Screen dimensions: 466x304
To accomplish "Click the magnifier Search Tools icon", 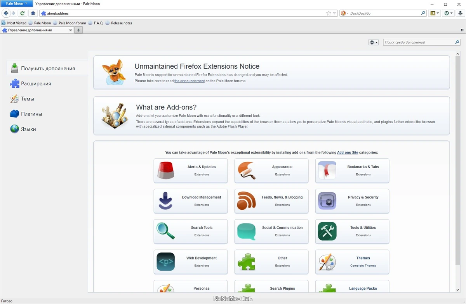I will coord(166,231).
